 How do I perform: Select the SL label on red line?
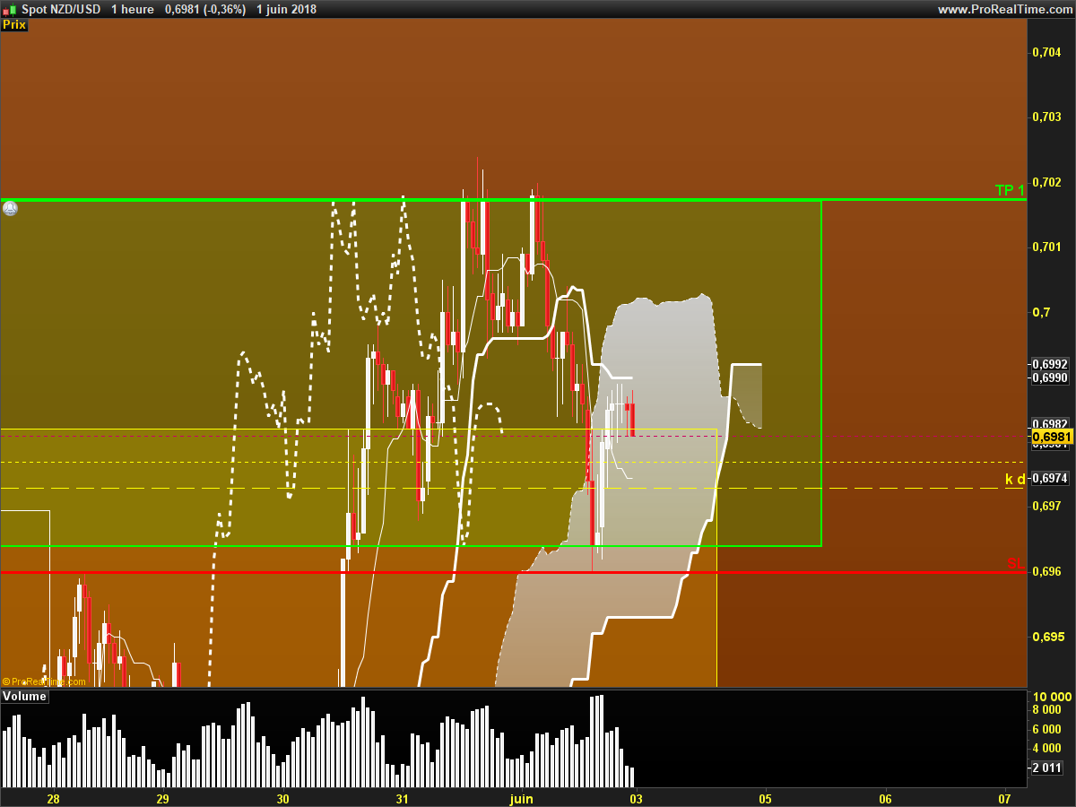click(1015, 563)
